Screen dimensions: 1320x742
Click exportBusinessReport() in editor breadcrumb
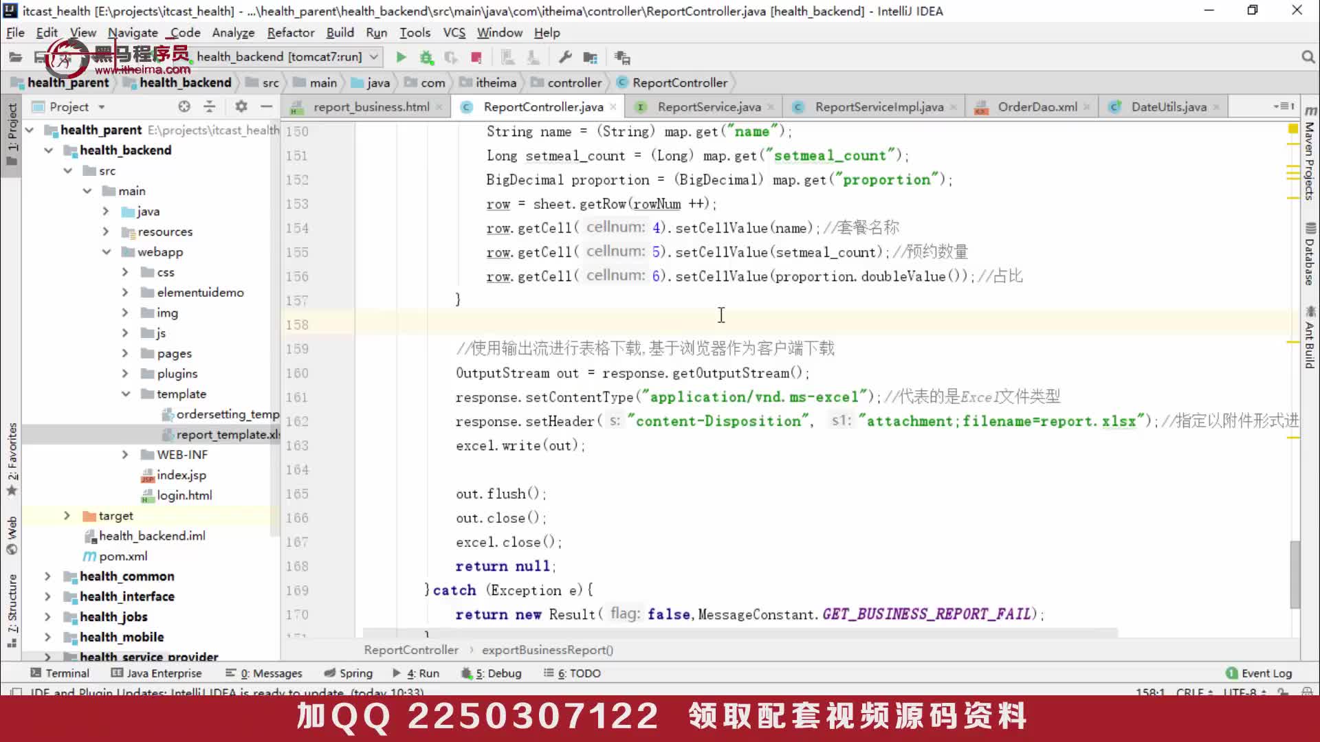[547, 650]
